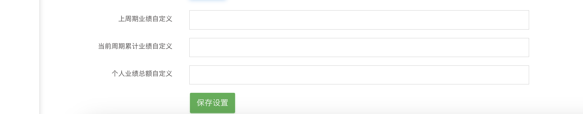Click the previous-period performance custom name field

[x=359, y=20]
